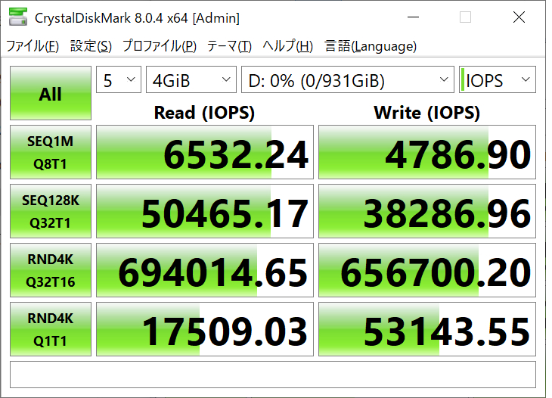Open the test count dropdown showing 5
Image resolution: width=552 pixels, height=398 pixels.
click(x=119, y=79)
